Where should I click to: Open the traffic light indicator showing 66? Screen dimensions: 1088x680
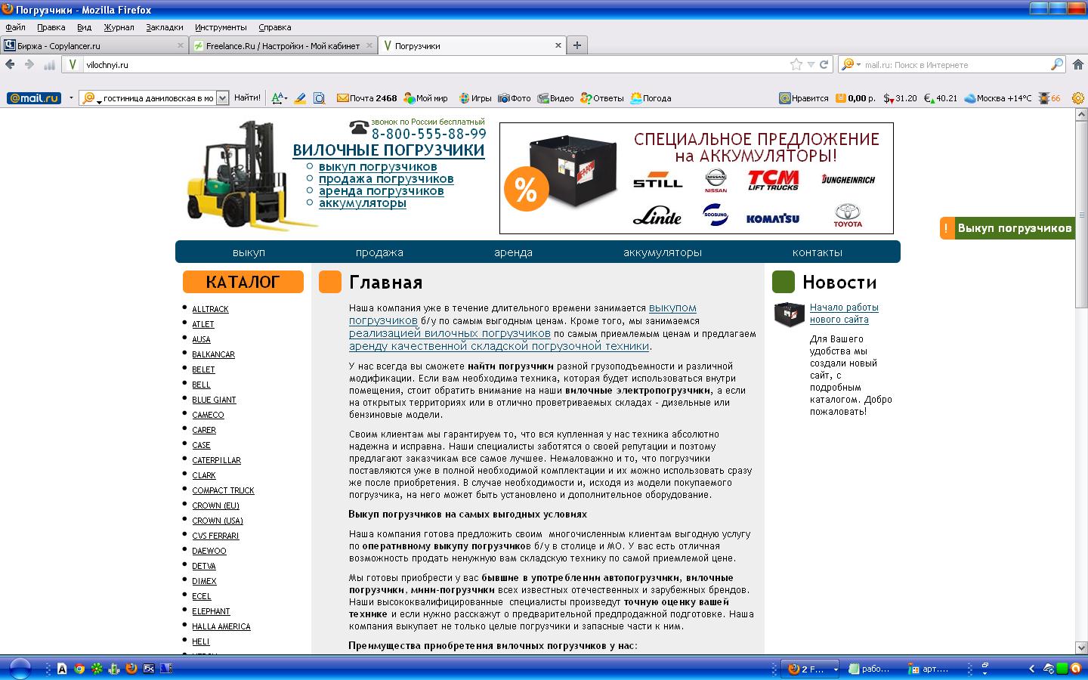[1049, 98]
